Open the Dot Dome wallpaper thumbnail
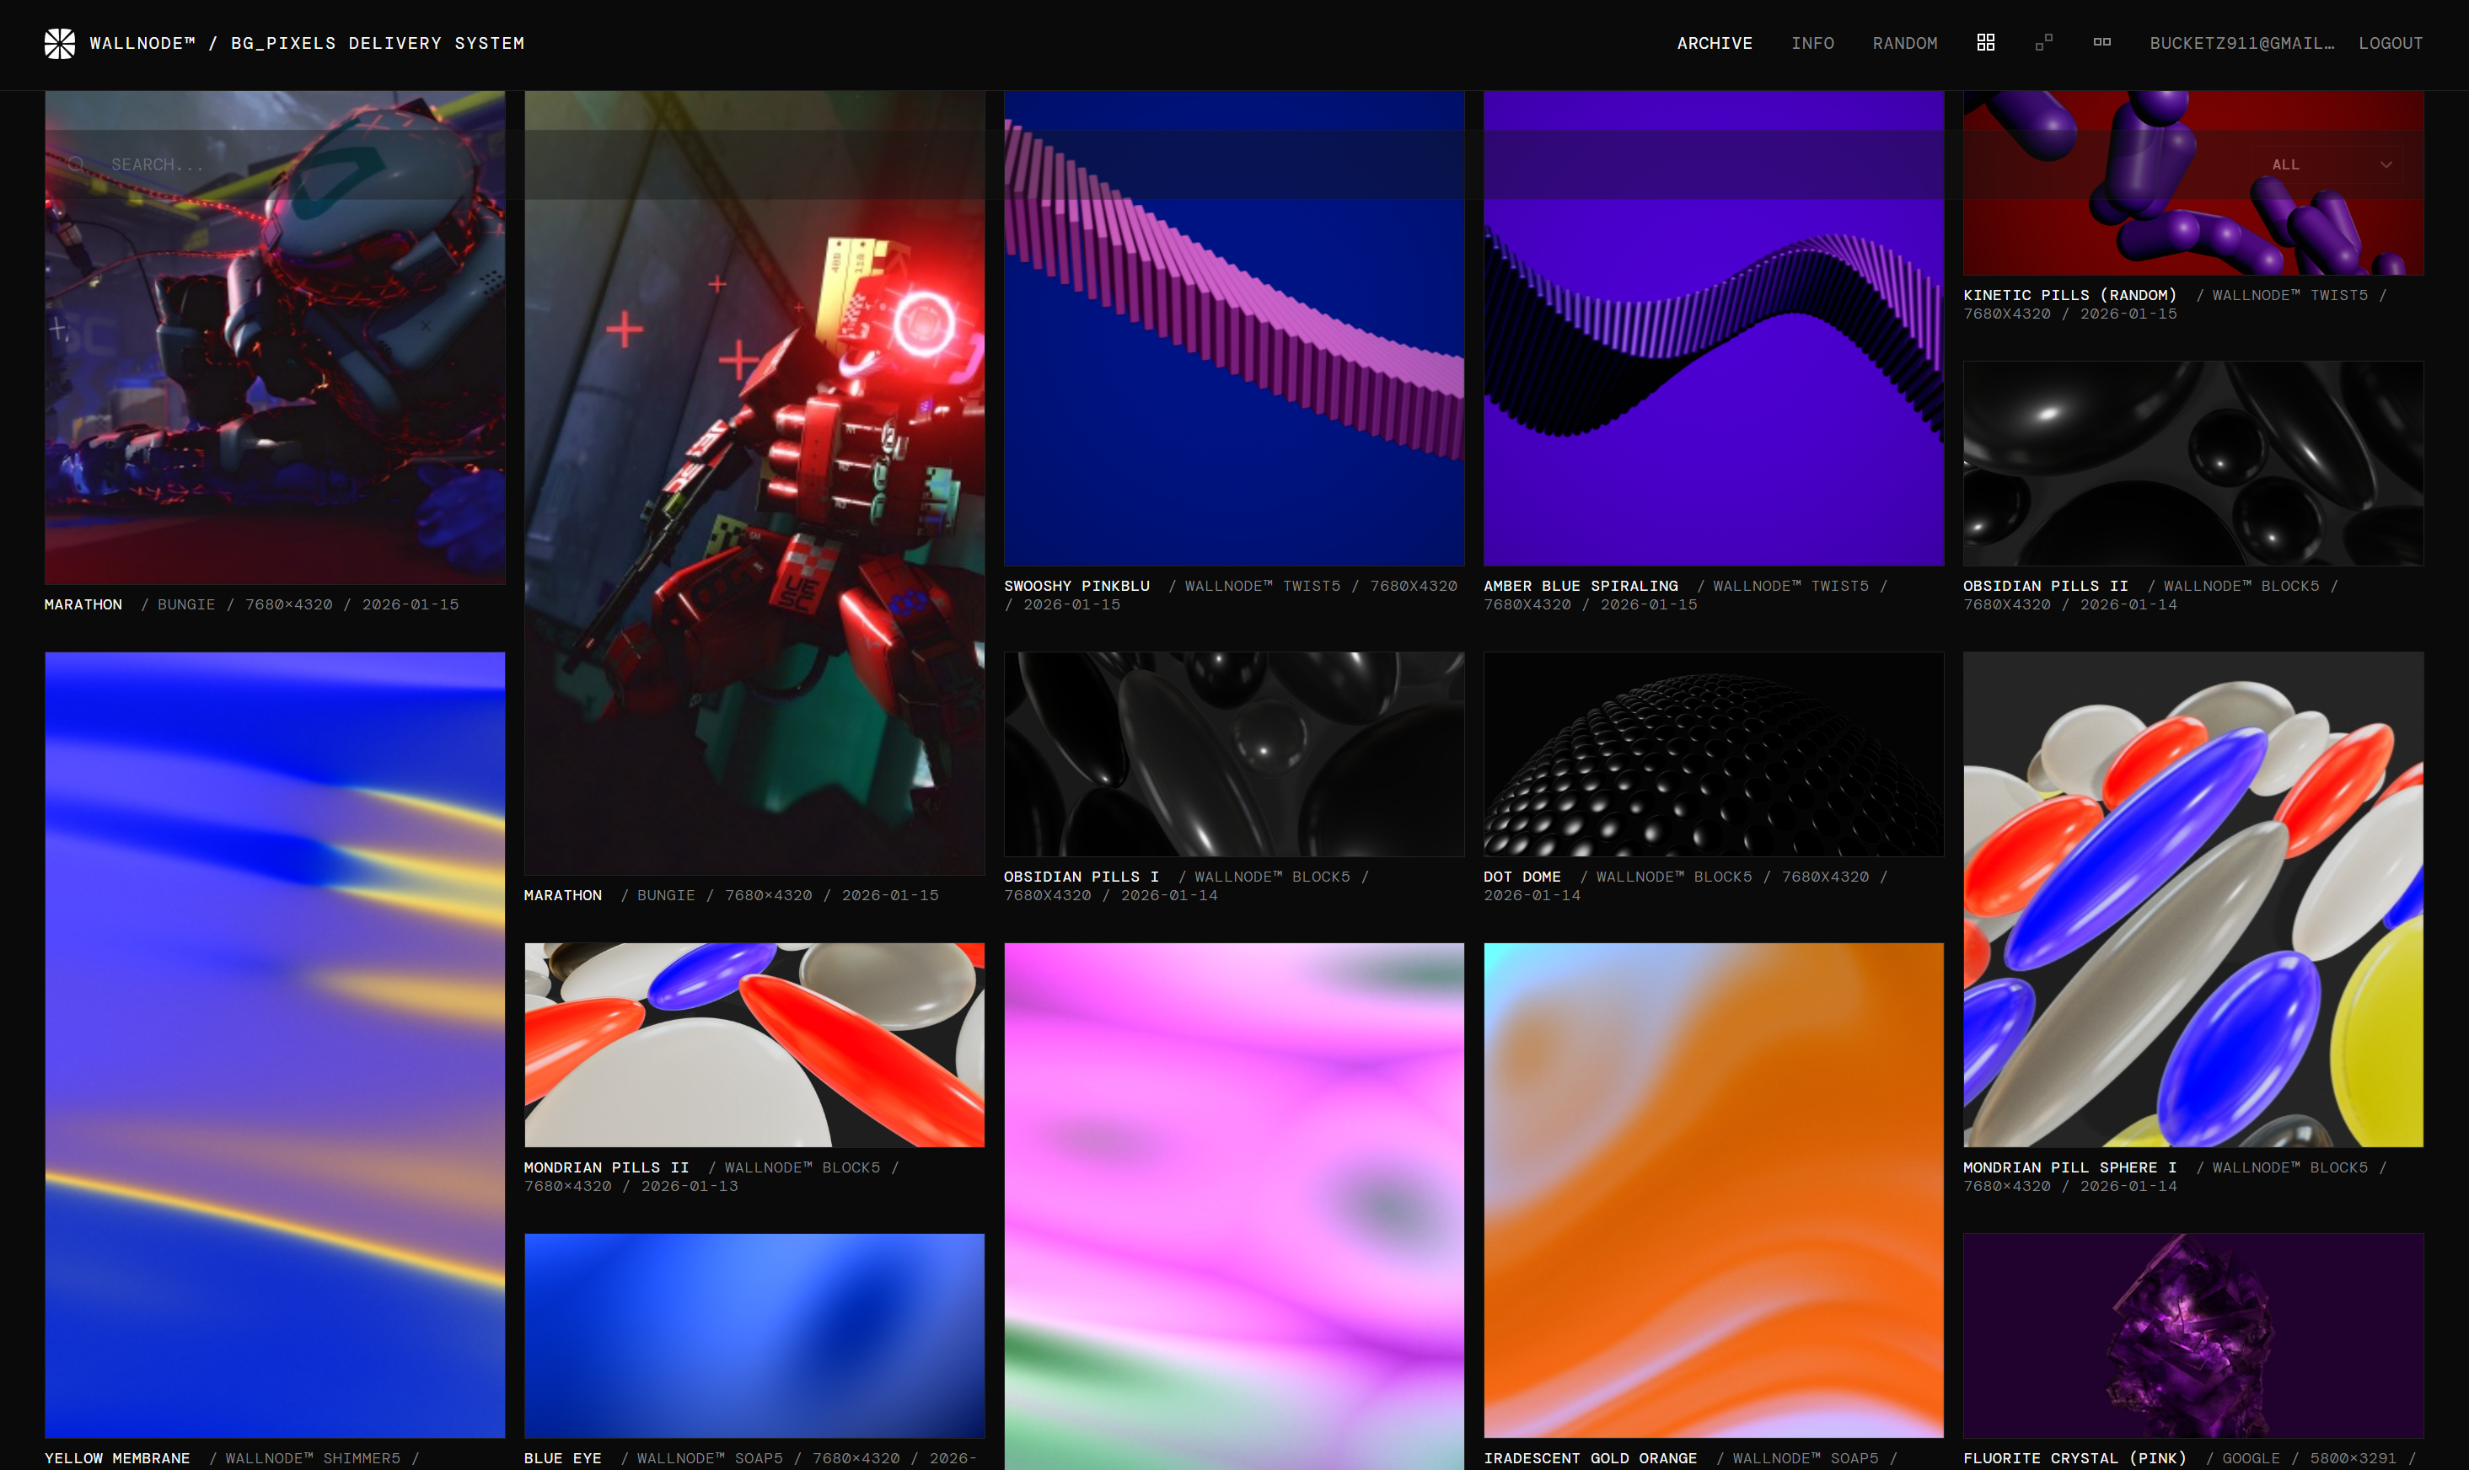2469x1470 pixels. [x=1714, y=754]
